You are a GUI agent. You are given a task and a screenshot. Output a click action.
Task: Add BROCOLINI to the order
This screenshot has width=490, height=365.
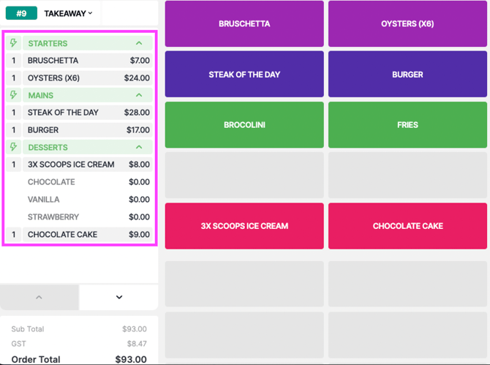coord(244,124)
